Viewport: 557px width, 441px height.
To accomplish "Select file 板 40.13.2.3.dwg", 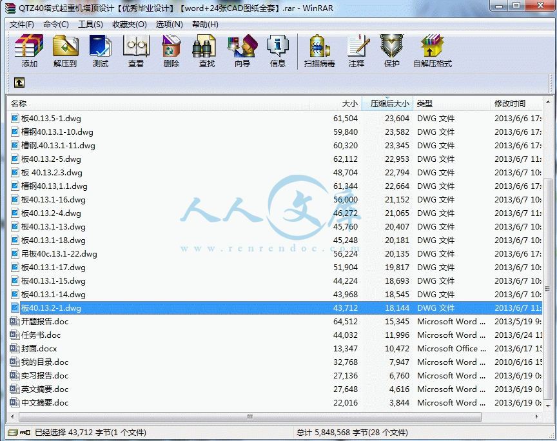I will (52, 172).
